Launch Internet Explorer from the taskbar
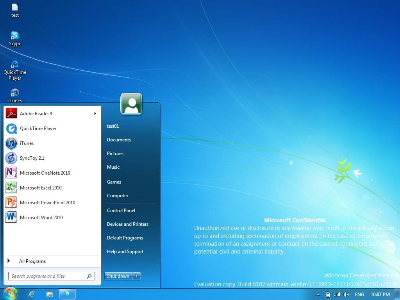 click(32, 294)
